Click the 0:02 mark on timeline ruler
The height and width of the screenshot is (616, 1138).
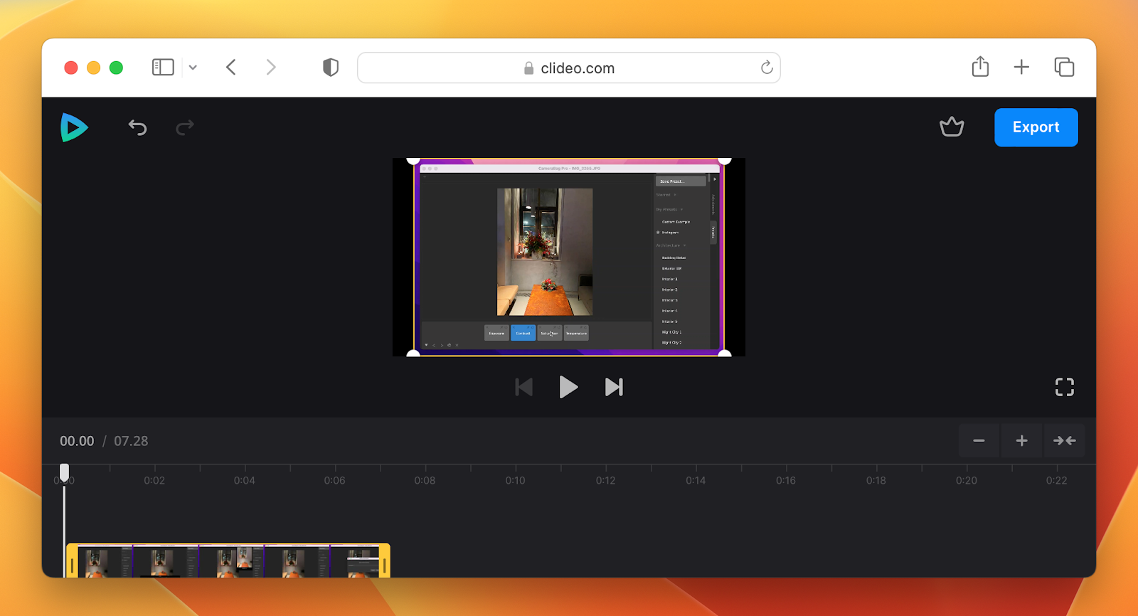pyautogui.click(x=154, y=480)
